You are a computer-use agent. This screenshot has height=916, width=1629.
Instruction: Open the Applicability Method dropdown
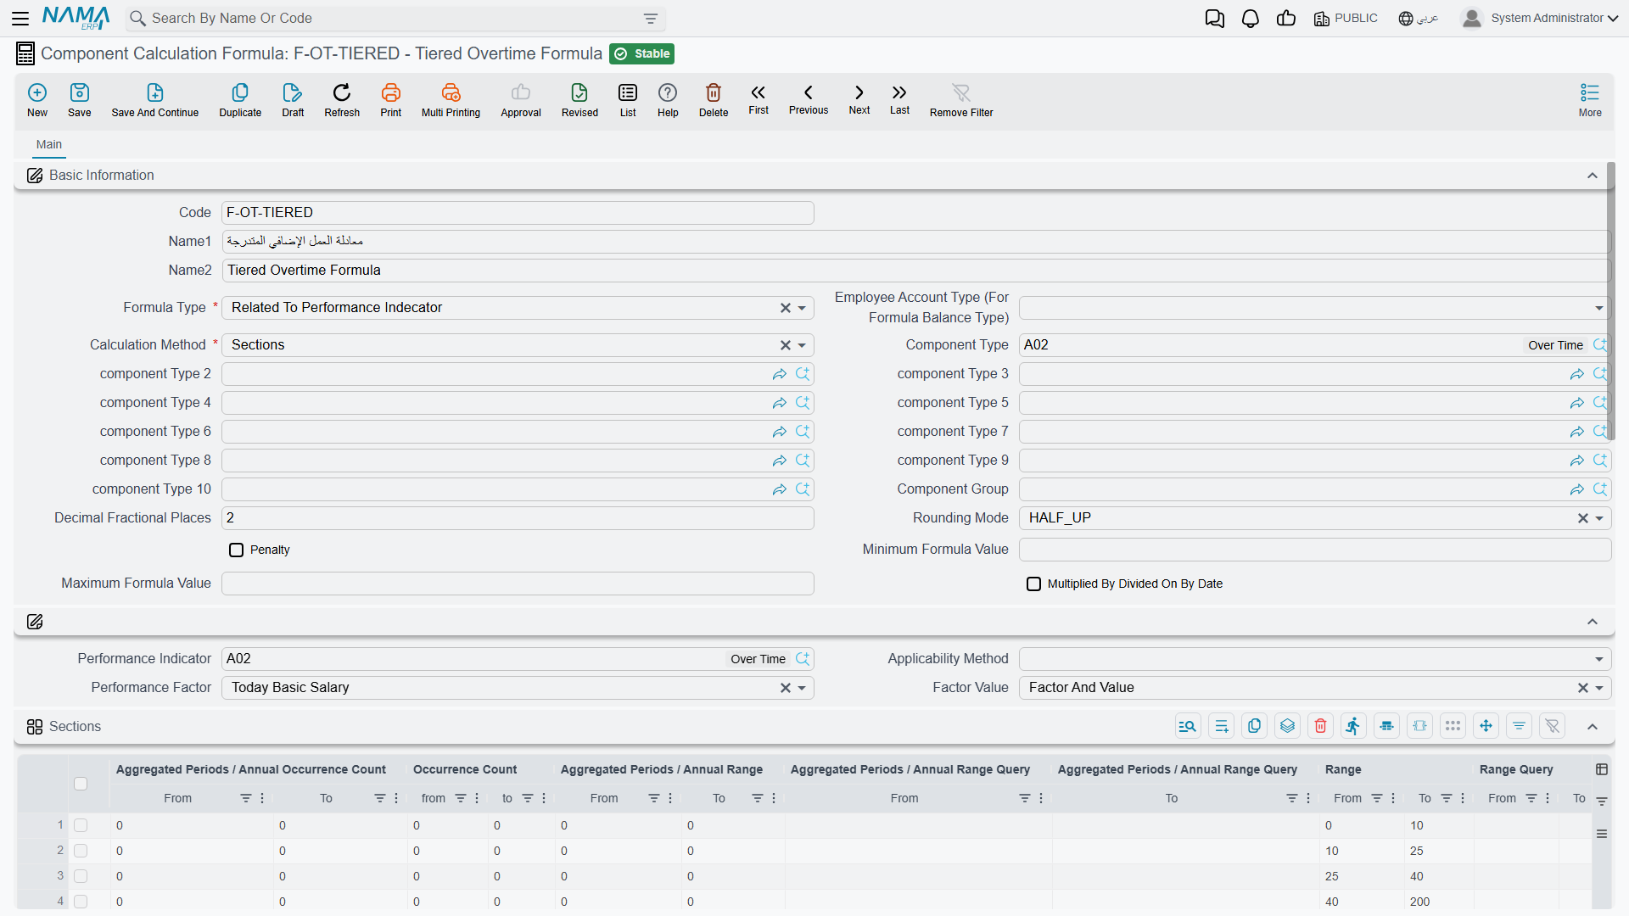click(1599, 659)
